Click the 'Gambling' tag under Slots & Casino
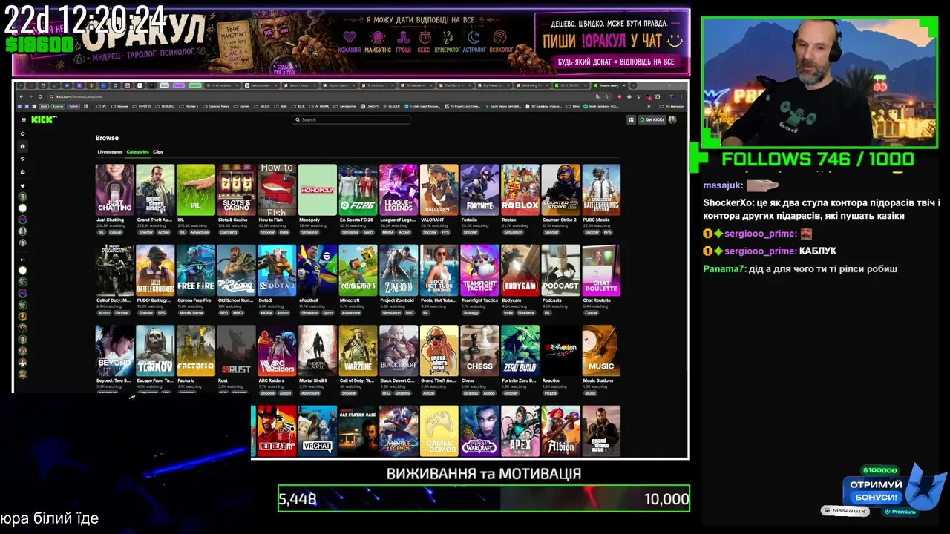The image size is (950, 534). coord(229,232)
